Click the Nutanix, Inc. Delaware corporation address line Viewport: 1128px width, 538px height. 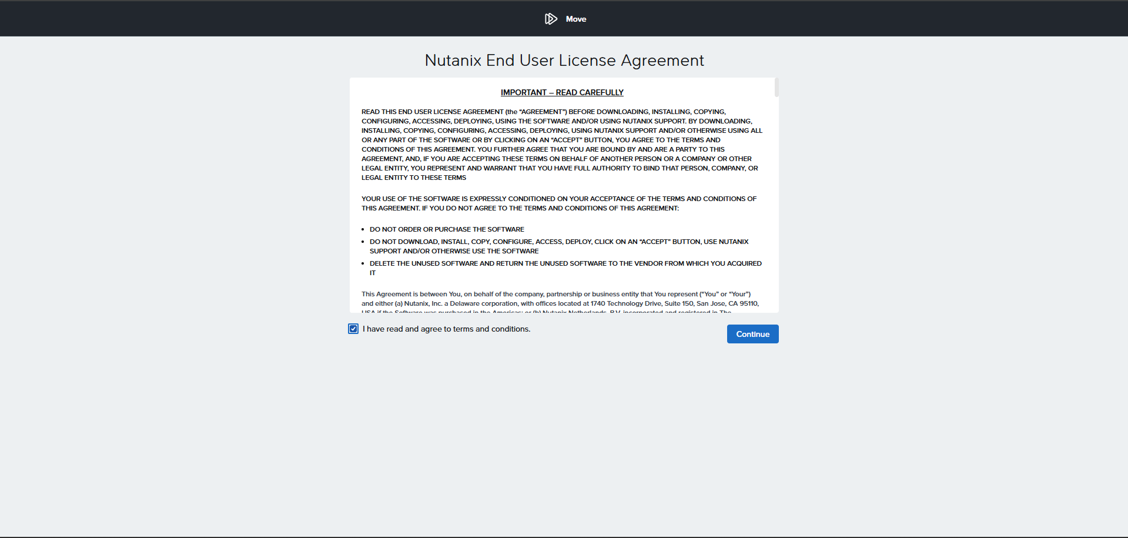click(x=560, y=303)
